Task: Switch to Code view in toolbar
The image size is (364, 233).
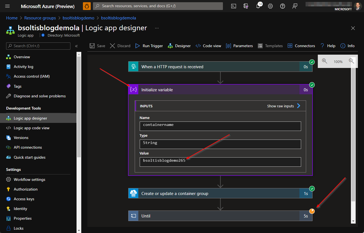Action: tap(208, 46)
